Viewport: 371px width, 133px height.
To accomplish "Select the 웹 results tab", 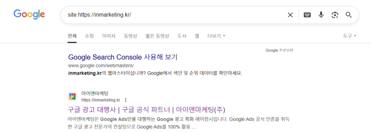I will (197, 36).
